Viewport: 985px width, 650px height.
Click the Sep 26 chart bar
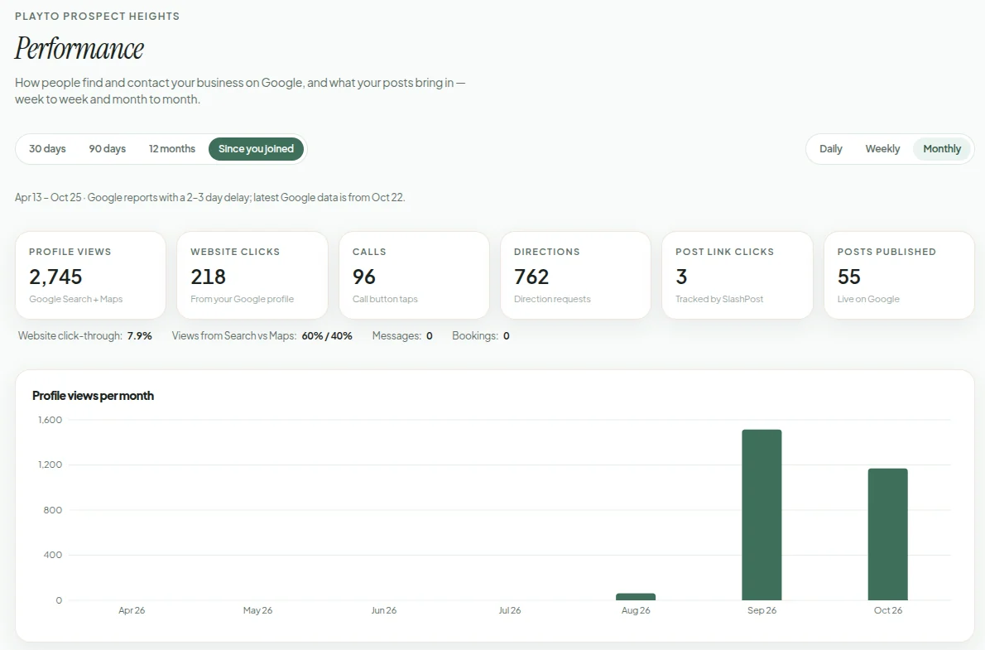tap(762, 515)
